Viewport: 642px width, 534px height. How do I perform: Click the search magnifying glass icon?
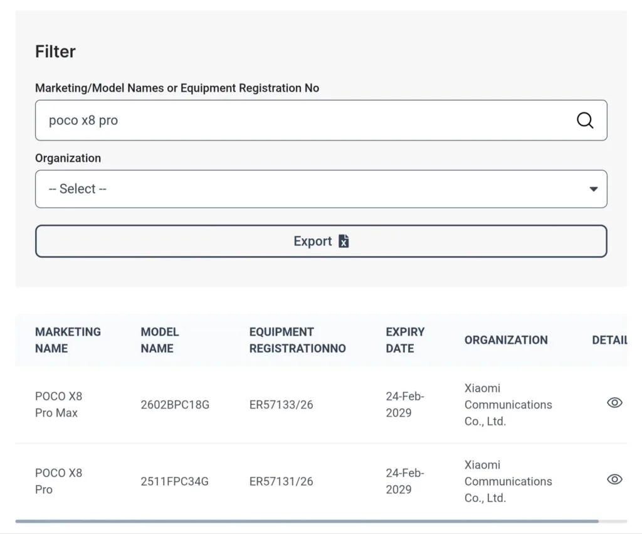coord(585,120)
